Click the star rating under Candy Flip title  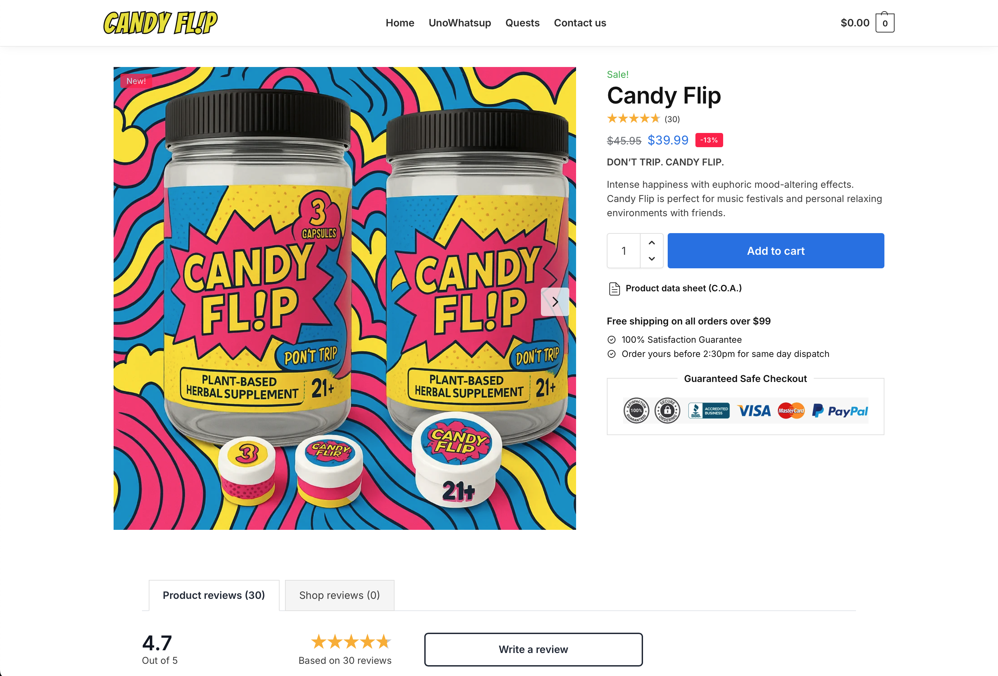click(x=633, y=119)
